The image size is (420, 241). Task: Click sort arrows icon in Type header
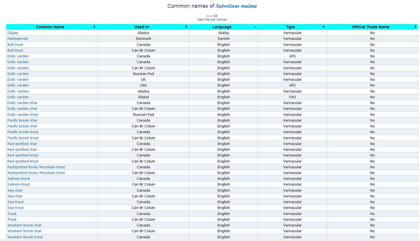(324, 27)
